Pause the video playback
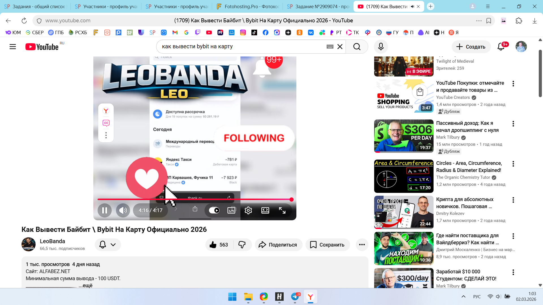The width and height of the screenshot is (543, 305). tap(104, 210)
